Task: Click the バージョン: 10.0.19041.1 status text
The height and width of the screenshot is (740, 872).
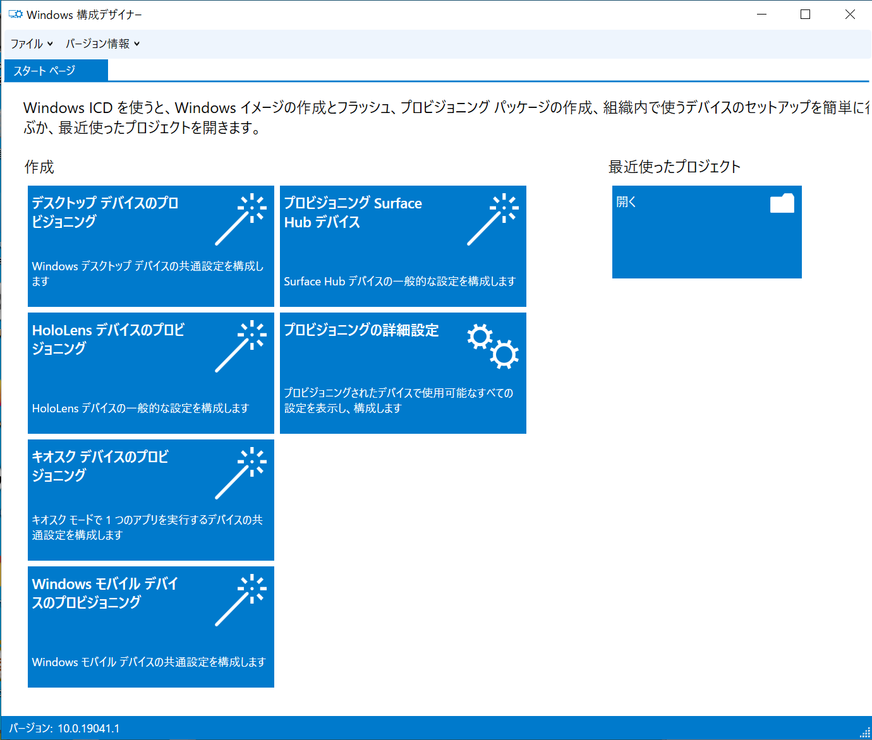Action: pyautogui.click(x=64, y=728)
